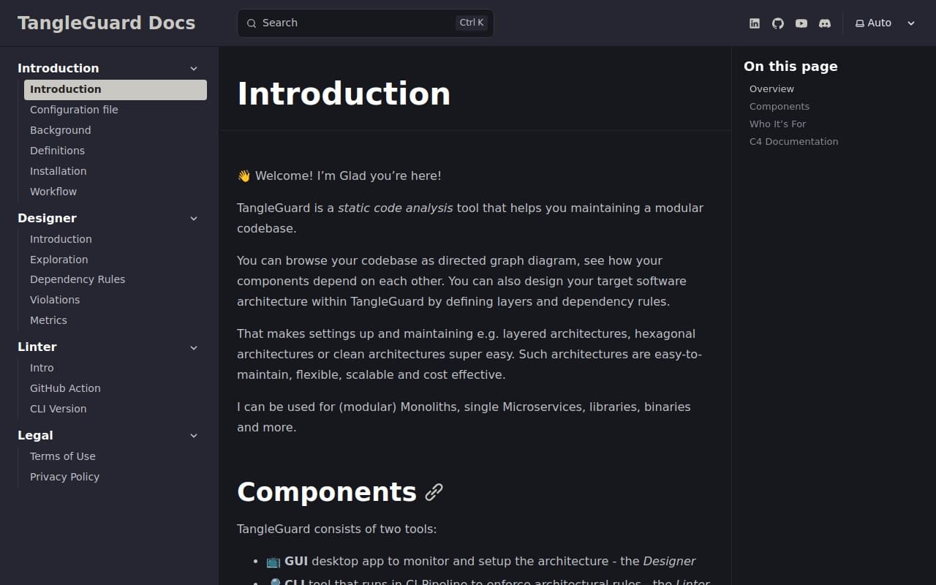Focus the Search input field
936x585 pixels.
coord(358,23)
